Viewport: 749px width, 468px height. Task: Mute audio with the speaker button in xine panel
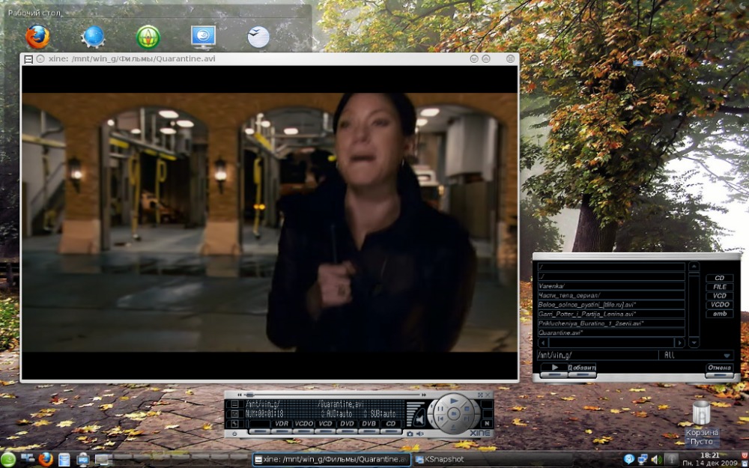click(x=419, y=419)
